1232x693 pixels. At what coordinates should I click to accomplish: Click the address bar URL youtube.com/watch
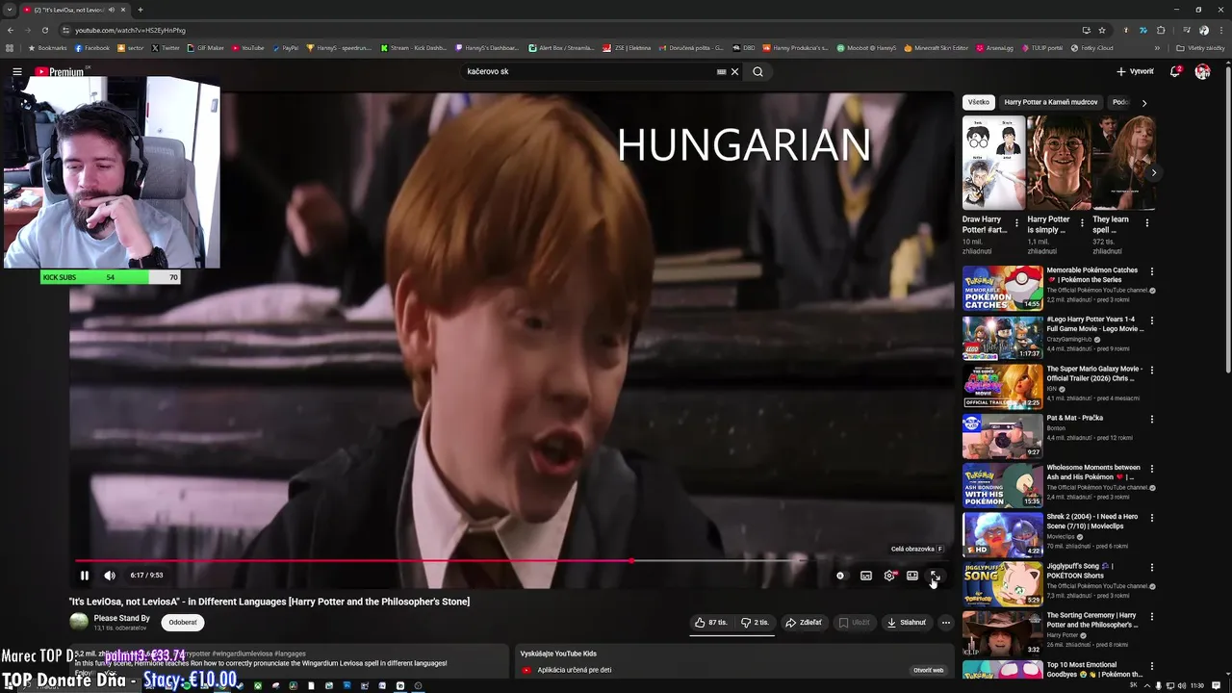click(x=130, y=30)
